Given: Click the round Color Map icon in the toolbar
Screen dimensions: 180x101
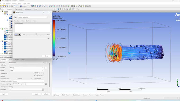Looking at the screenshot, I should point(54,6).
